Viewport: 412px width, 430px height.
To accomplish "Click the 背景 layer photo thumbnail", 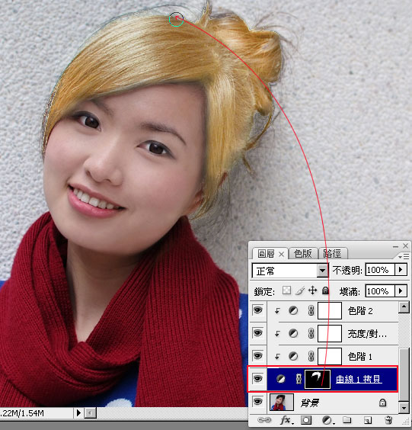I will click(x=282, y=402).
